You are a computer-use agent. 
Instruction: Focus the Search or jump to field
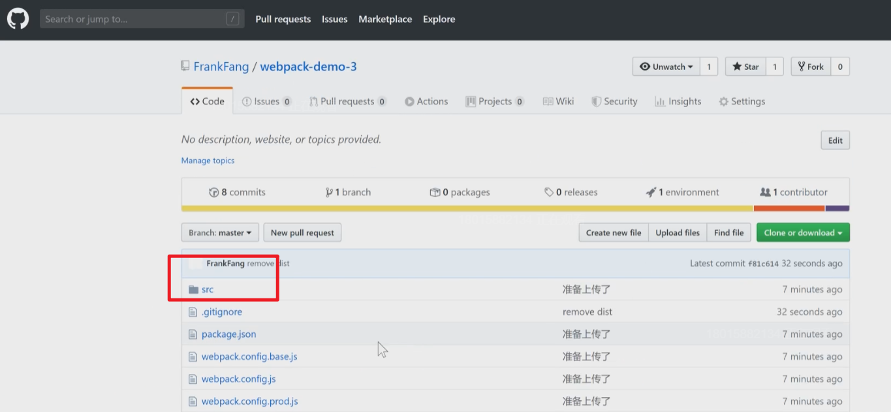pos(142,19)
